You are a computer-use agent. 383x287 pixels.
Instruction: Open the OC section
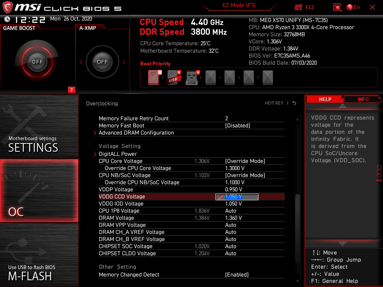(x=39, y=191)
